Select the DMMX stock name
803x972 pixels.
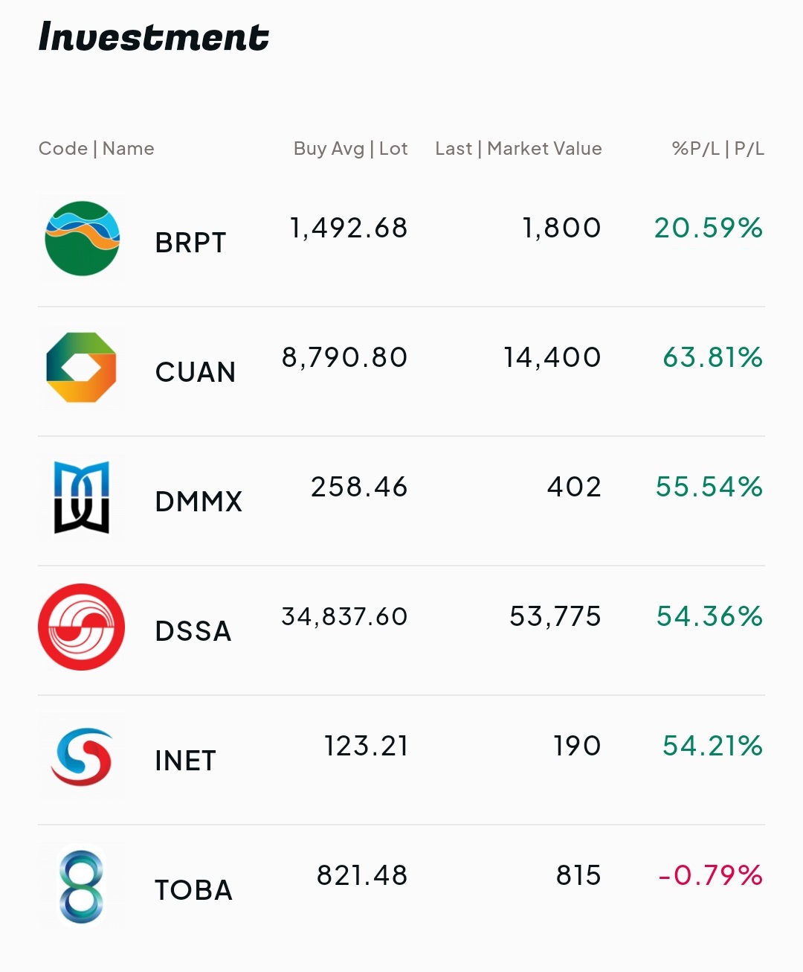point(199,502)
